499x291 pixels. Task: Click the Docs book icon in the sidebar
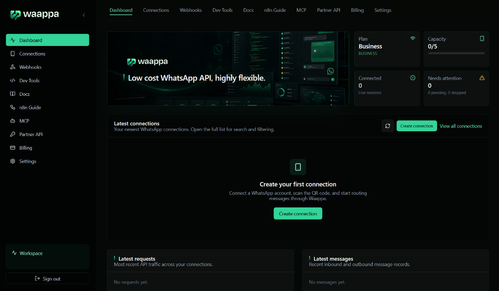point(13,94)
